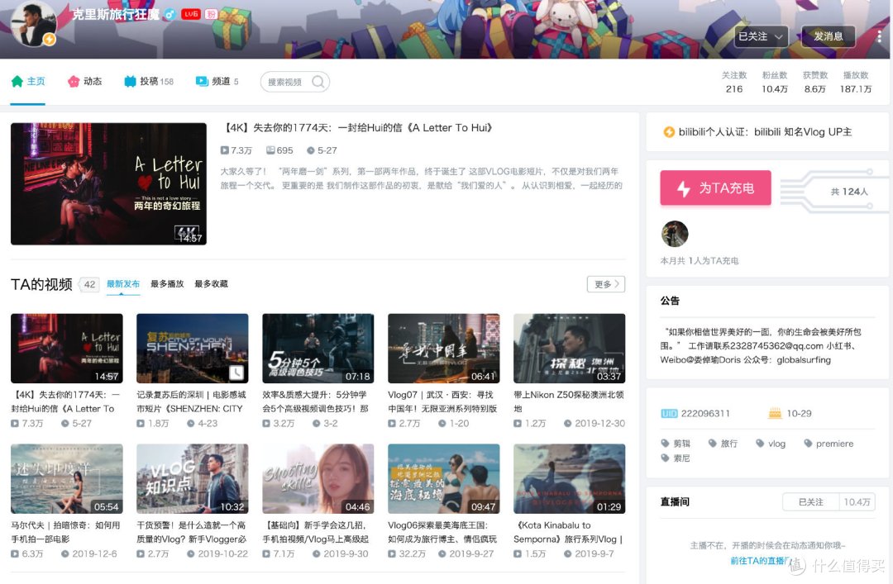893x584 pixels.
Task: Click the 共 124人 charger count
Action: [x=849, y=192]
